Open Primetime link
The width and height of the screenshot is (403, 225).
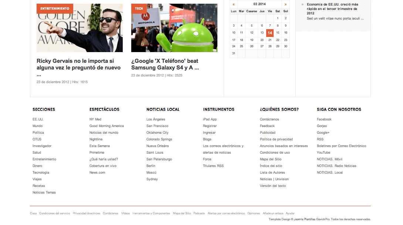[97, 153]
